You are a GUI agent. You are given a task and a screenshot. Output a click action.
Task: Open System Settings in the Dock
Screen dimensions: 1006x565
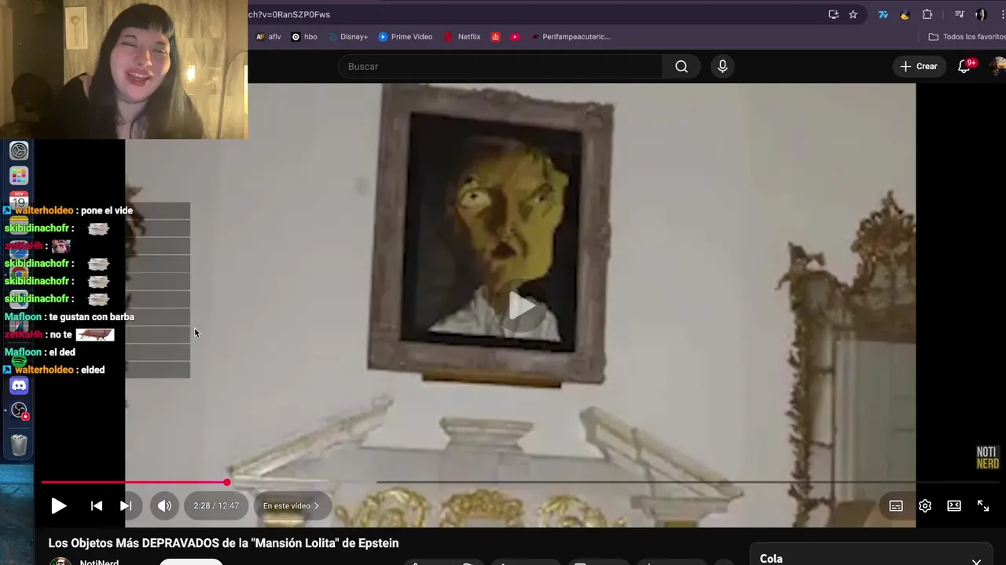19,151
